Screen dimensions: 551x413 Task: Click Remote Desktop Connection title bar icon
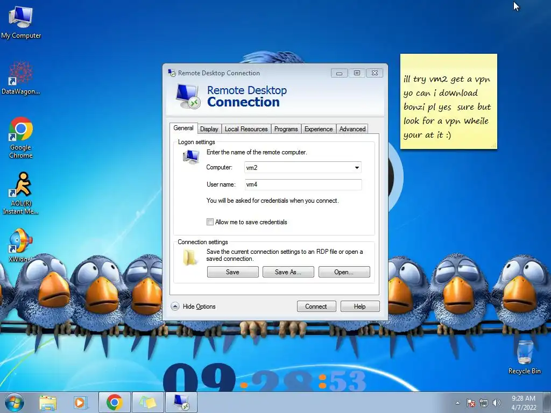(x=172, y=73)
